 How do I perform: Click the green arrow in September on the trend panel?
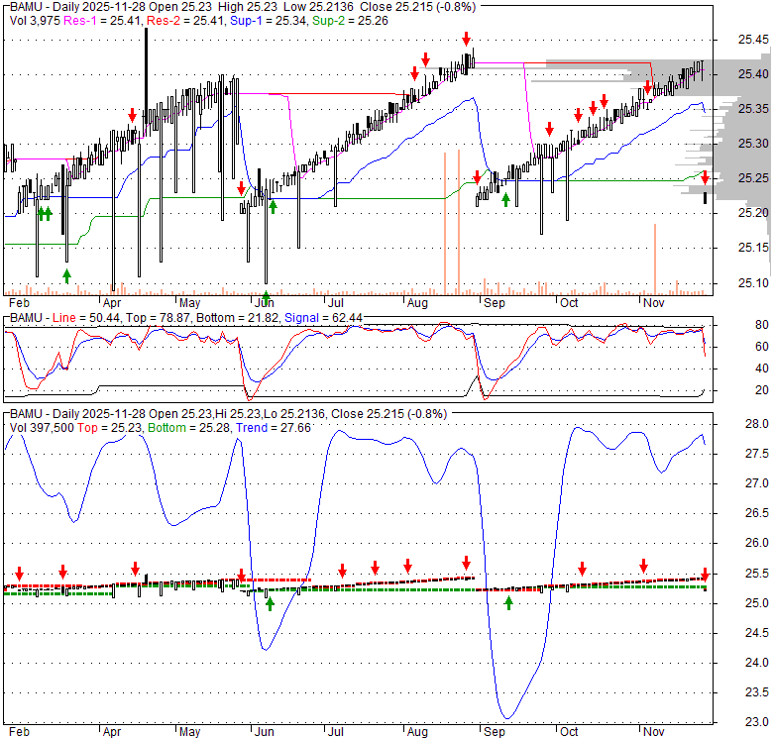click(x=508, y=601)
